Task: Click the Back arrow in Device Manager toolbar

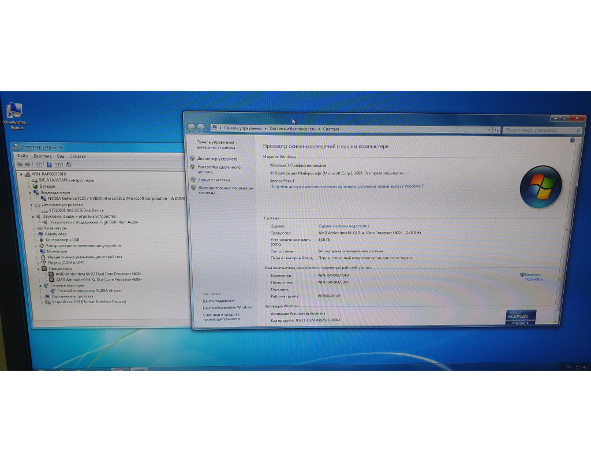Action: 20,165
